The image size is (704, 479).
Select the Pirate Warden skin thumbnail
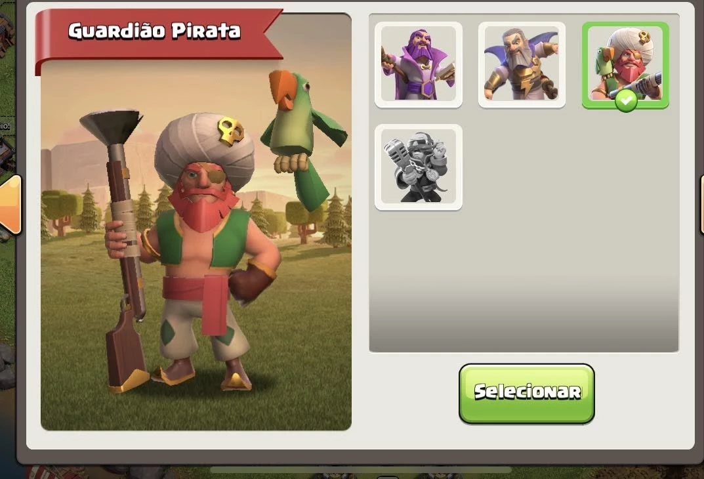(625, 65)
